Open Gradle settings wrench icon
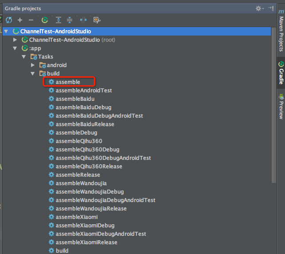 (97, 20)
